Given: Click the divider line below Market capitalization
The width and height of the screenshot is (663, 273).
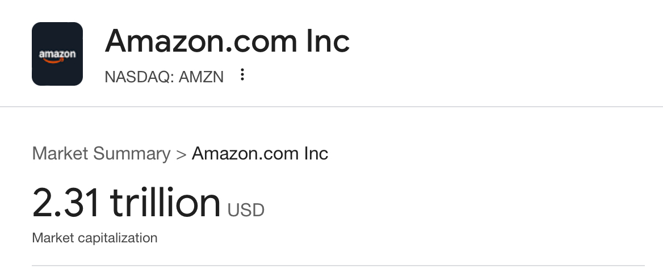Looking at the screenshot, I should pos(338,266).
